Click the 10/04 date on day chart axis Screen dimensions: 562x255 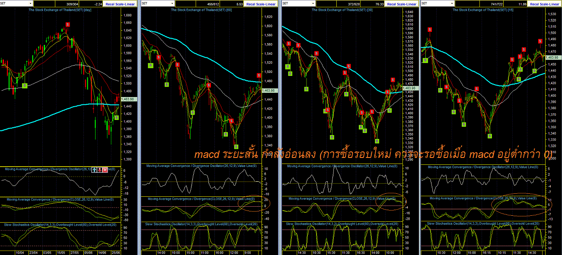coord(20,252)
